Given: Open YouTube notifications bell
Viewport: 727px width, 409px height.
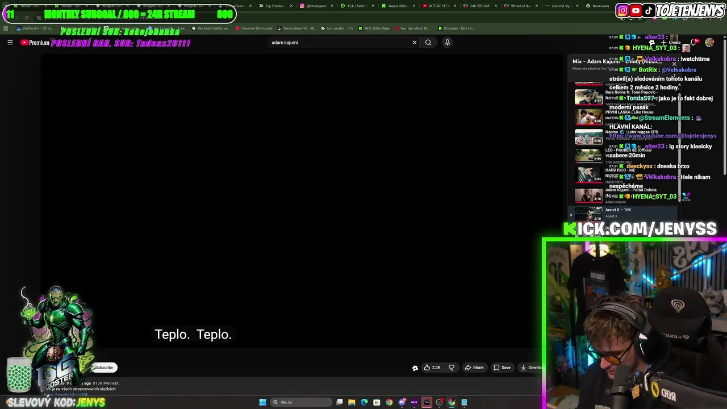Looking at the screenshot, I should (x=694, y=43).
